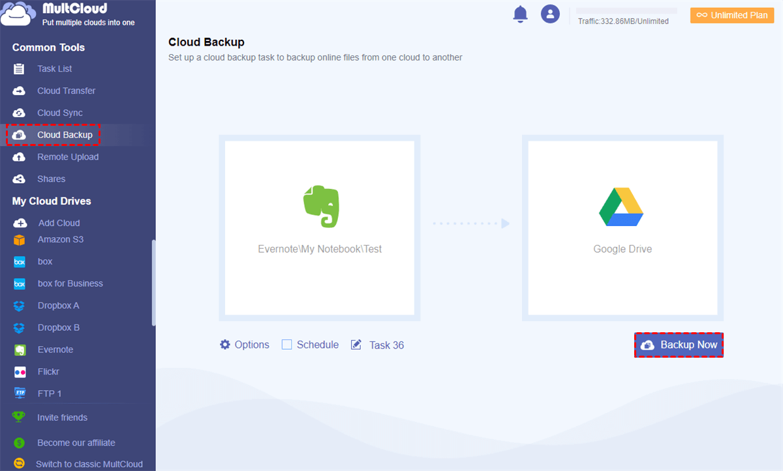Click the Cloud Sync icon in sidebar
Viewport: 783px width, 471px height.
coord(19,113)
